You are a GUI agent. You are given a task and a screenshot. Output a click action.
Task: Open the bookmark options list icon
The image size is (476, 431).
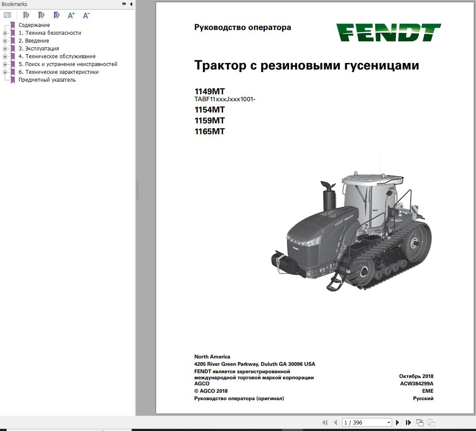coord(7,15)
